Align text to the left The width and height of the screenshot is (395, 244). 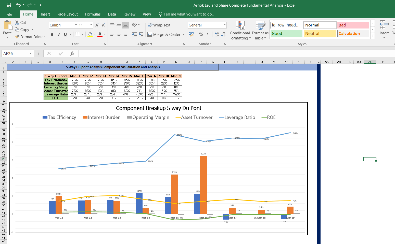[x=112, y=34]
